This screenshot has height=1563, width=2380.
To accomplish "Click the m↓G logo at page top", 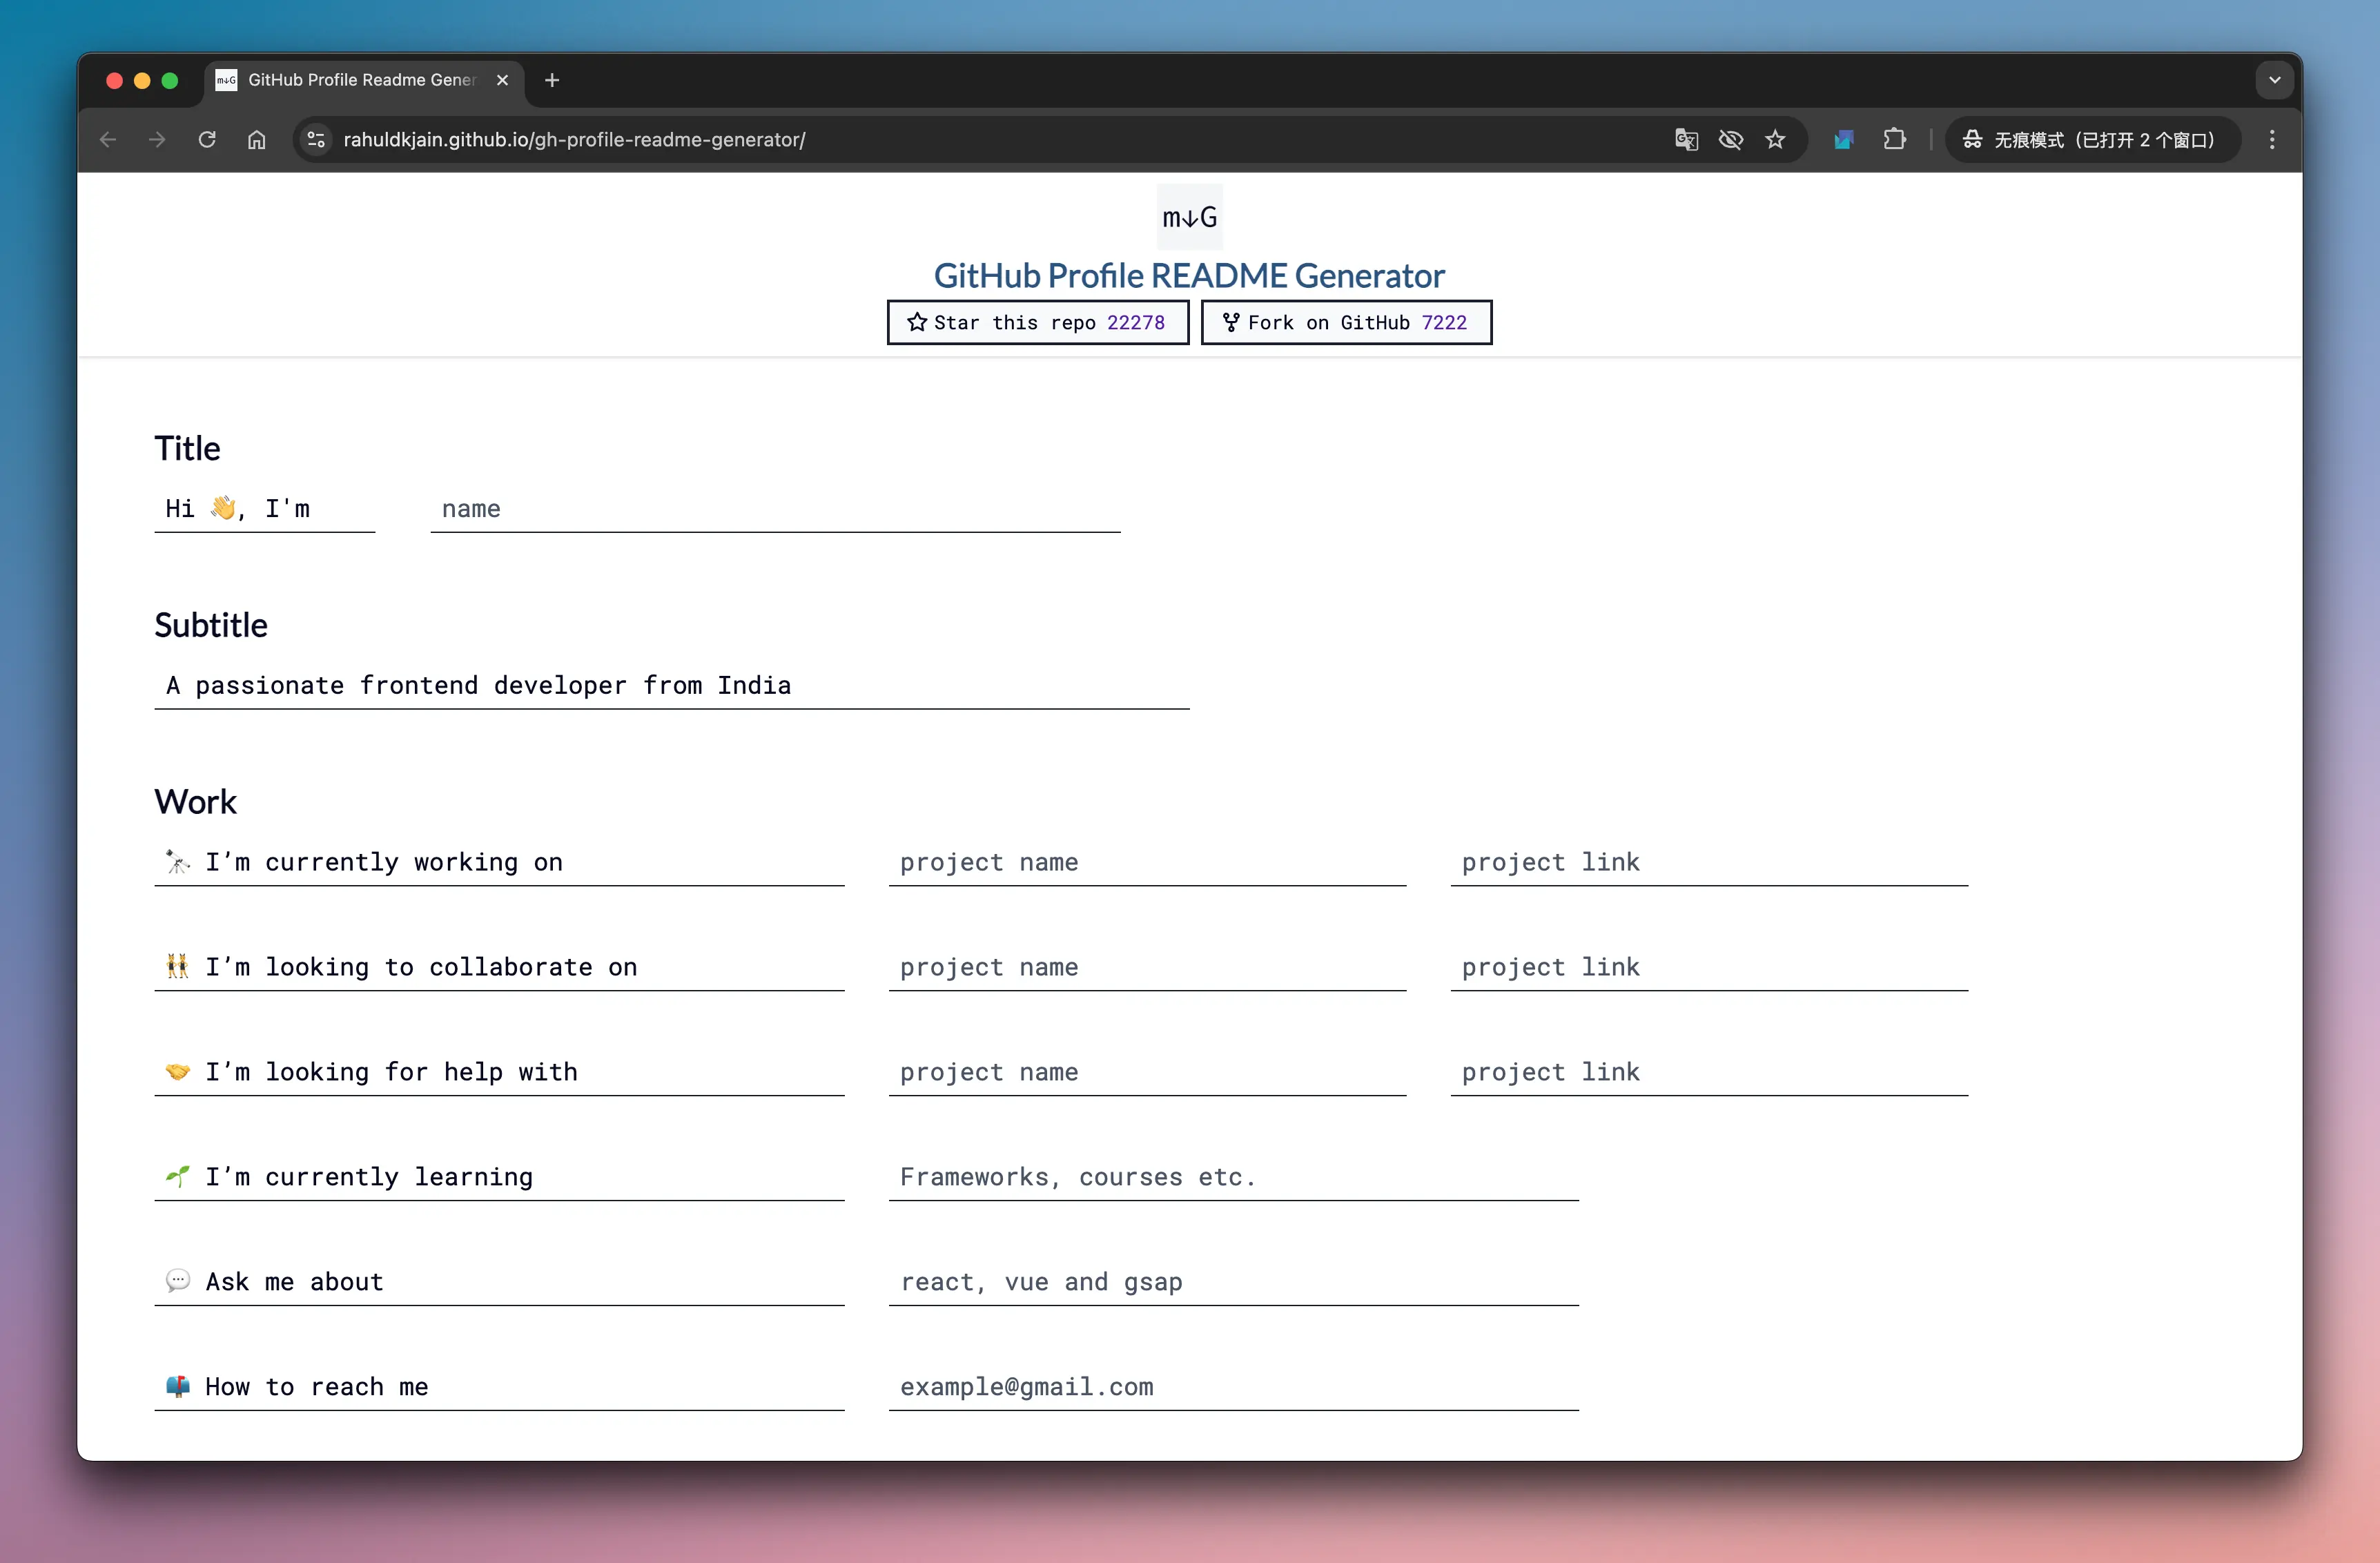I will (x=1189, y=217).
